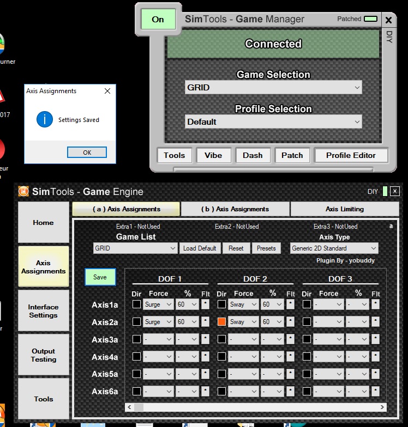Viewport: 408px width, 427px height.
Task: Switch to (a) Axis Assignments tab
Action: coord(127,209)
